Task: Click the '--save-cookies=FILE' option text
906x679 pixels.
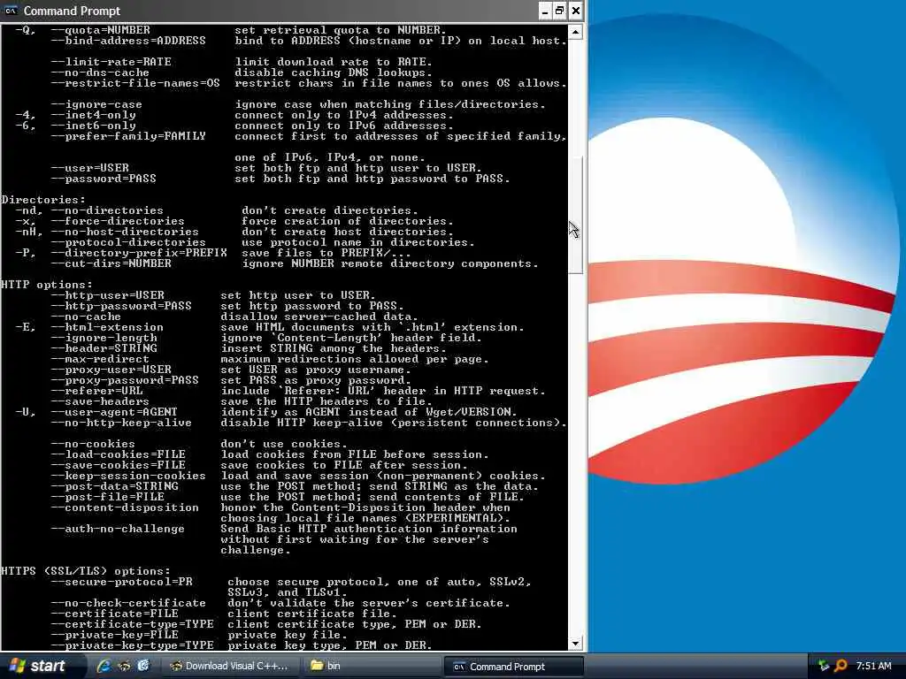Action: tap(118, 465)
